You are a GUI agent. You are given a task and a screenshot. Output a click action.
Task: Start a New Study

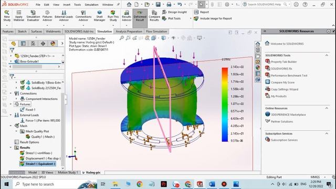click(x=7, y=16)
